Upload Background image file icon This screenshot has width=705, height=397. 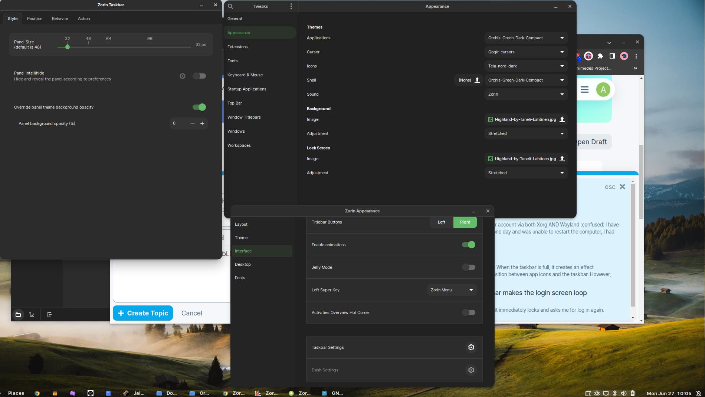coord(562,119)
